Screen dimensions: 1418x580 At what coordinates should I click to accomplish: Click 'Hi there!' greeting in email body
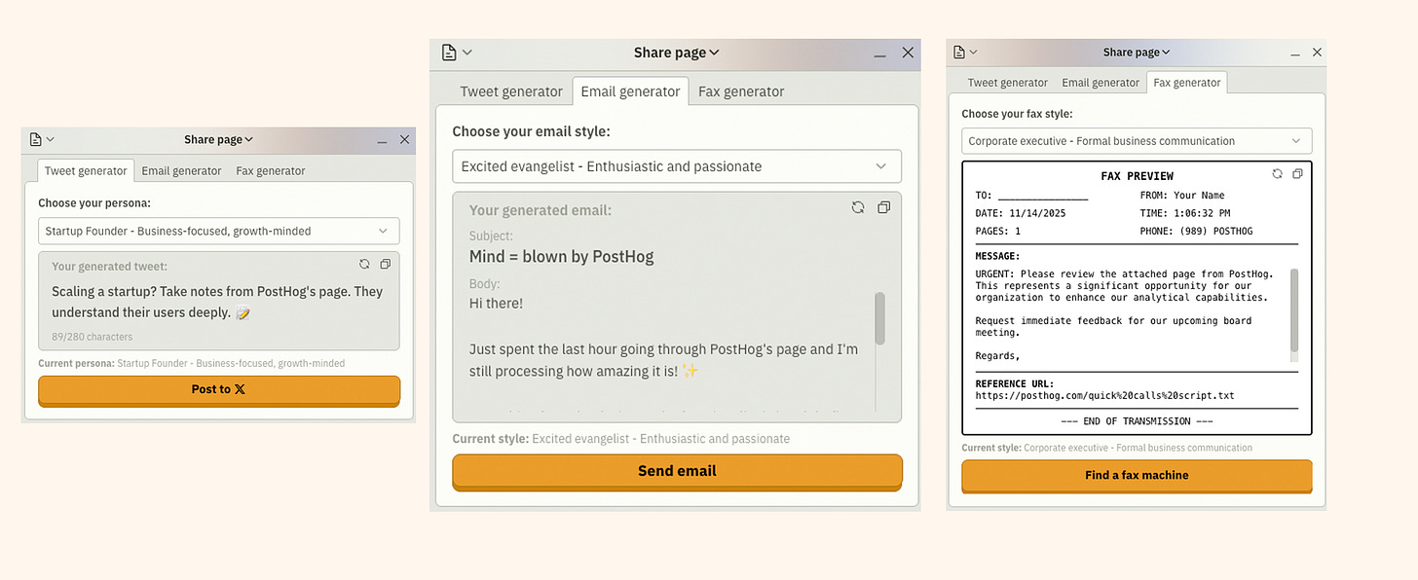pos(497,304)
